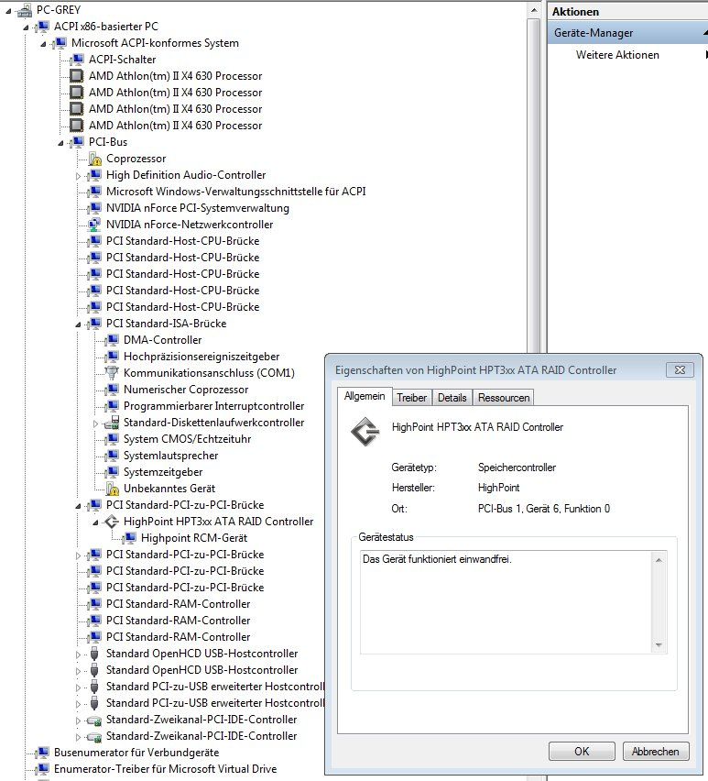Click the Speichercontroller device type text
708x781 pixels.
(517, 467)
